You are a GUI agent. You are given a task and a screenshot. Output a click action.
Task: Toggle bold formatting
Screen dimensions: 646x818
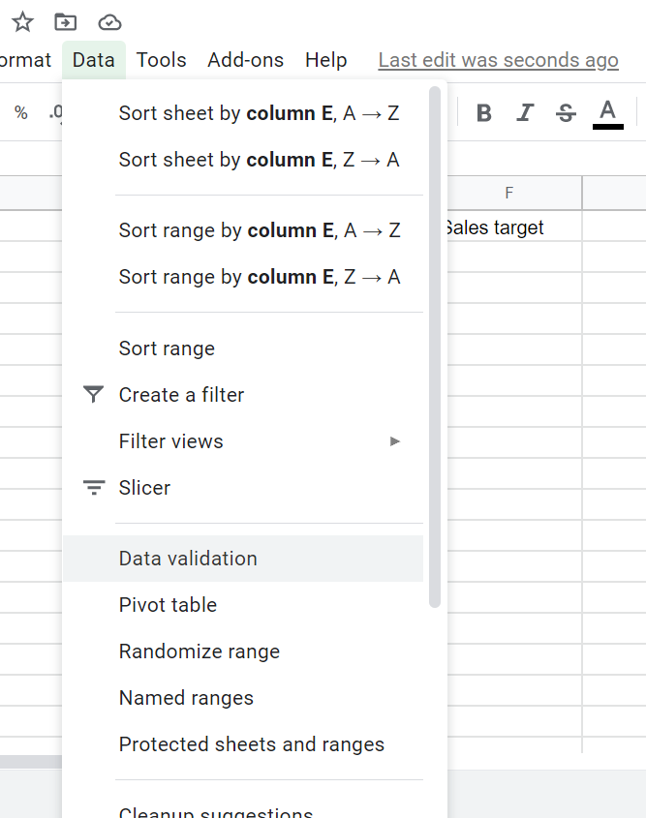point(484,113)
